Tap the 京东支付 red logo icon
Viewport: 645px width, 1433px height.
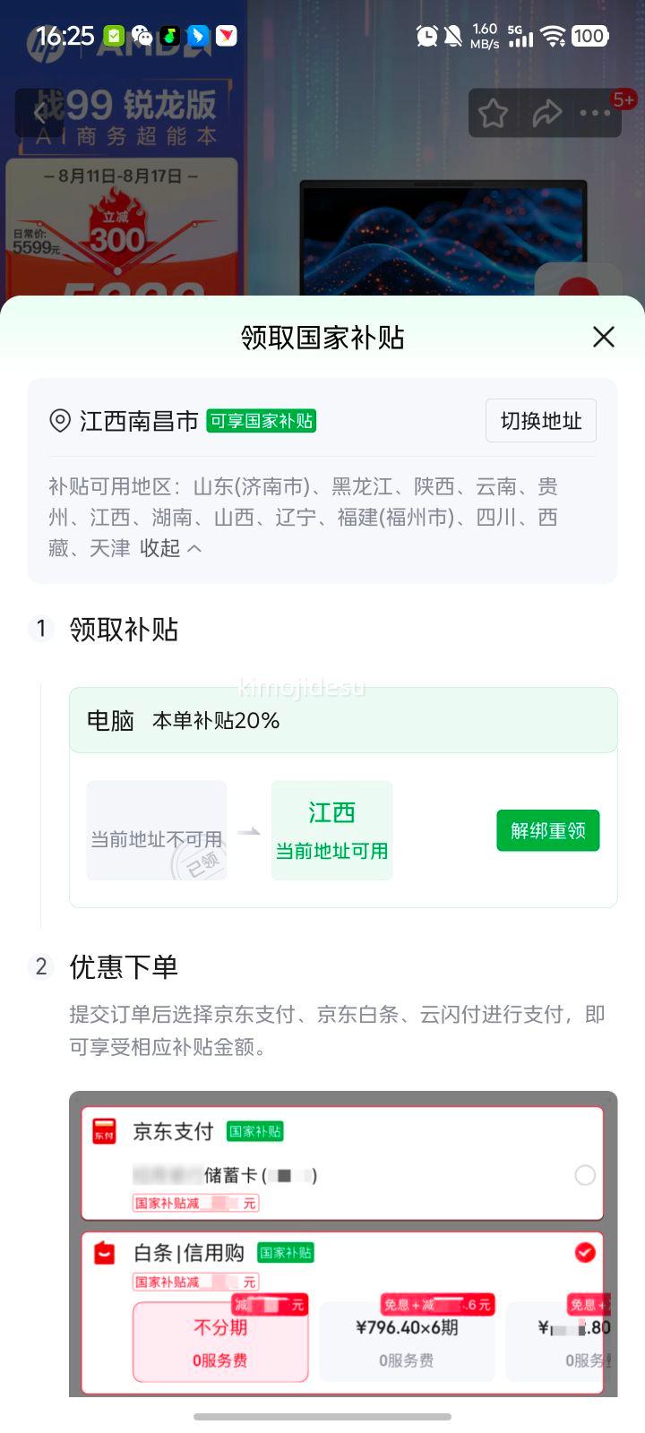pos(105,1131)
